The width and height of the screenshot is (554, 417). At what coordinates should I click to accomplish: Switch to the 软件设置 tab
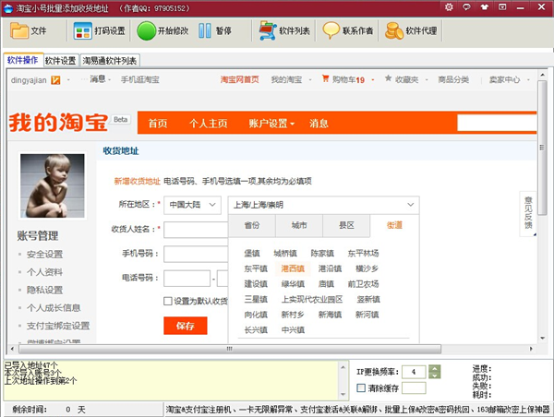(61, 61)
